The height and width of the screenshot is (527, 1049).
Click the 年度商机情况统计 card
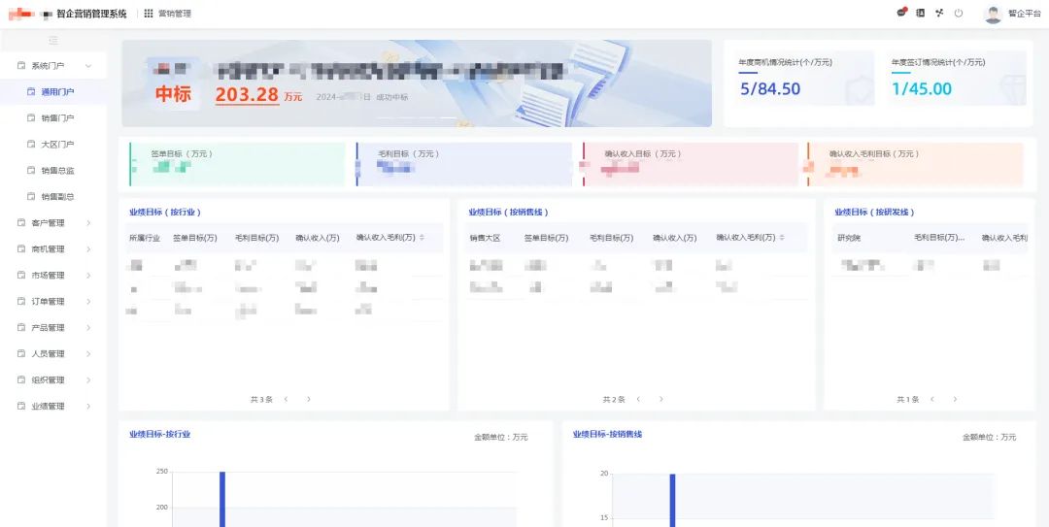pos(805,79)
